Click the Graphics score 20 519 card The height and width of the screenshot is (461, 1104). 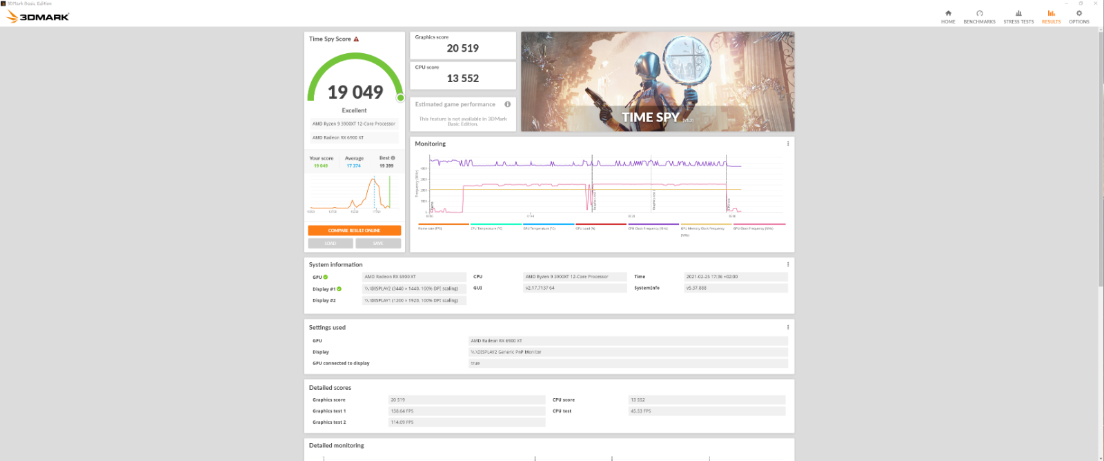click(463, 46)
